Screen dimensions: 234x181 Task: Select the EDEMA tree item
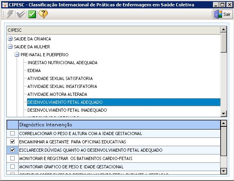34,70
